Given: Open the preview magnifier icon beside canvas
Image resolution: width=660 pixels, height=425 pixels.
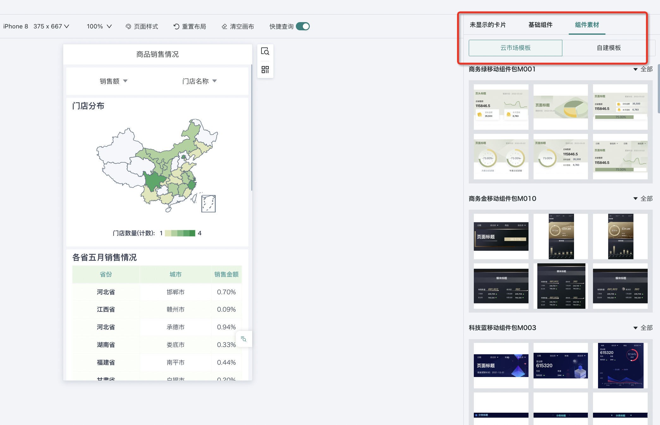Looking at the screenshot, I should [x=265, y=51].
